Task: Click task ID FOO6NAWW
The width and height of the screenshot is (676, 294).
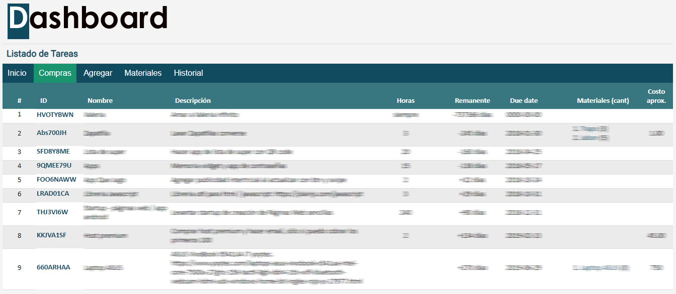Action: coord(56,180)
